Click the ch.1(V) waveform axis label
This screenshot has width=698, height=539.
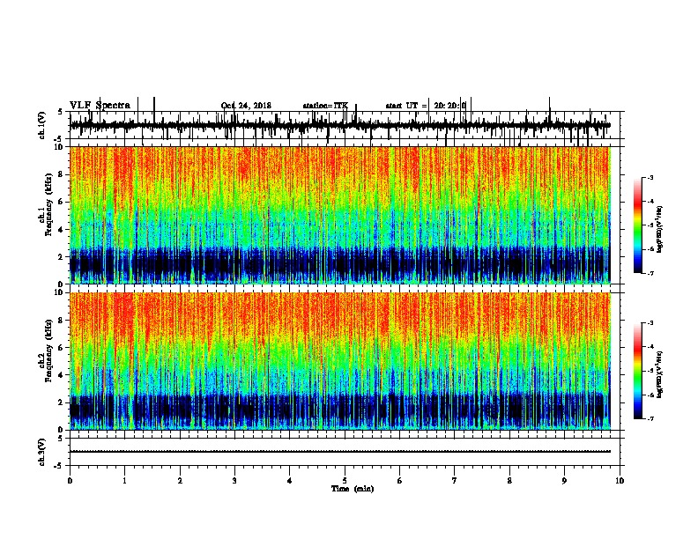[x=42, y=125]
